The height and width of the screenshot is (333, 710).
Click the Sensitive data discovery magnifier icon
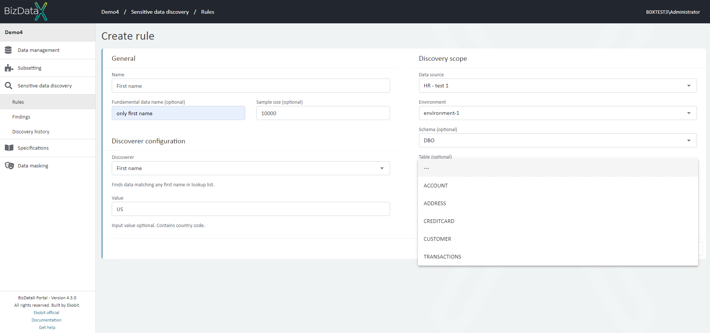tap(9, 86)
